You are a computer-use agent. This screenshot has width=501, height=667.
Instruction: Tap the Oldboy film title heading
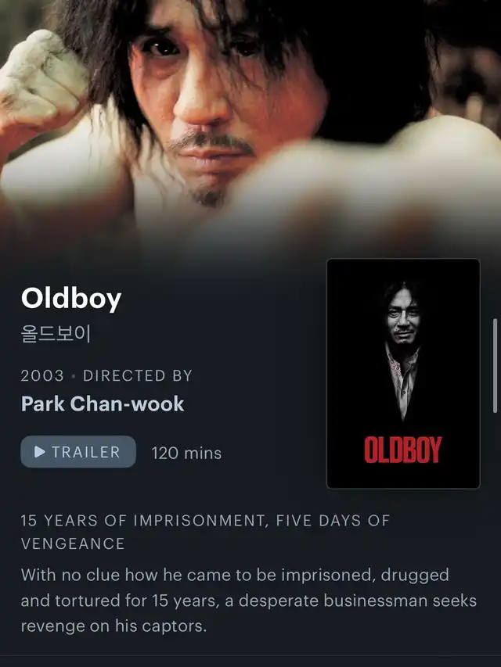pos(71,299)
